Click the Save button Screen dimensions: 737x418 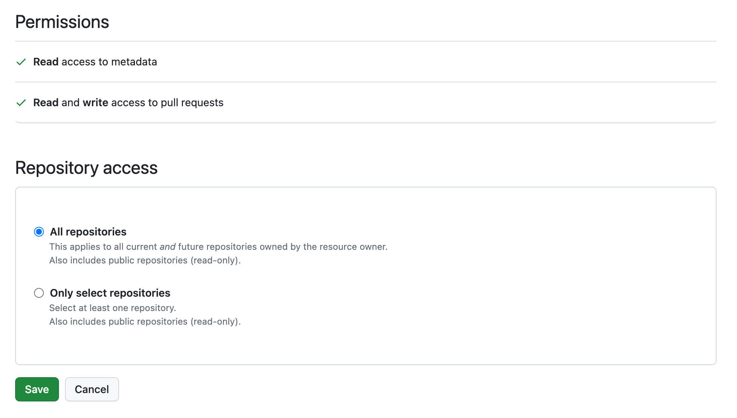(37, 389)
